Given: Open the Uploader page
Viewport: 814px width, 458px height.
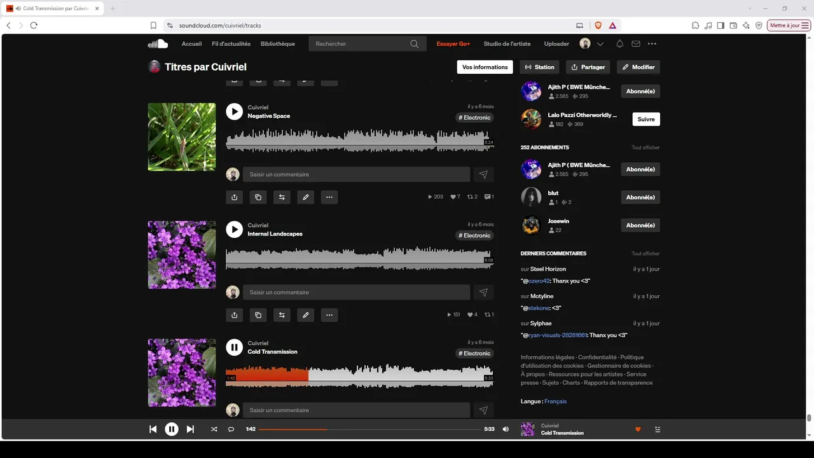Looking at the screenshot, I should (x=556, y=44).
